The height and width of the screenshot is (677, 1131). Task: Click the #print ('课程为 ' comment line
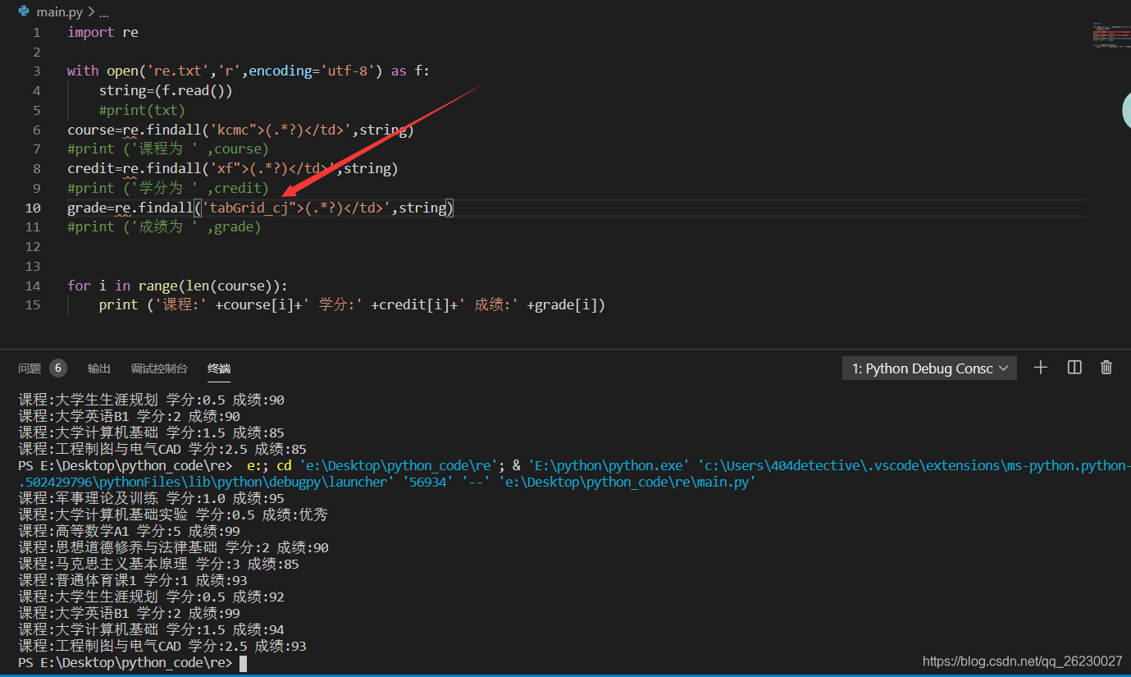coord(168,149)
